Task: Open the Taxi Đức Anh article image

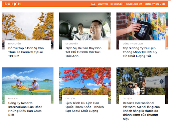Action: (85, 26)
